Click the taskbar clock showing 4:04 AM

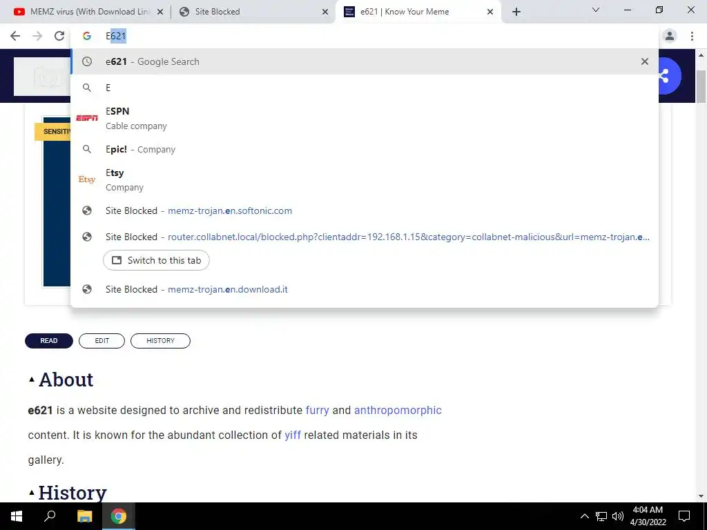click(648, 516)
